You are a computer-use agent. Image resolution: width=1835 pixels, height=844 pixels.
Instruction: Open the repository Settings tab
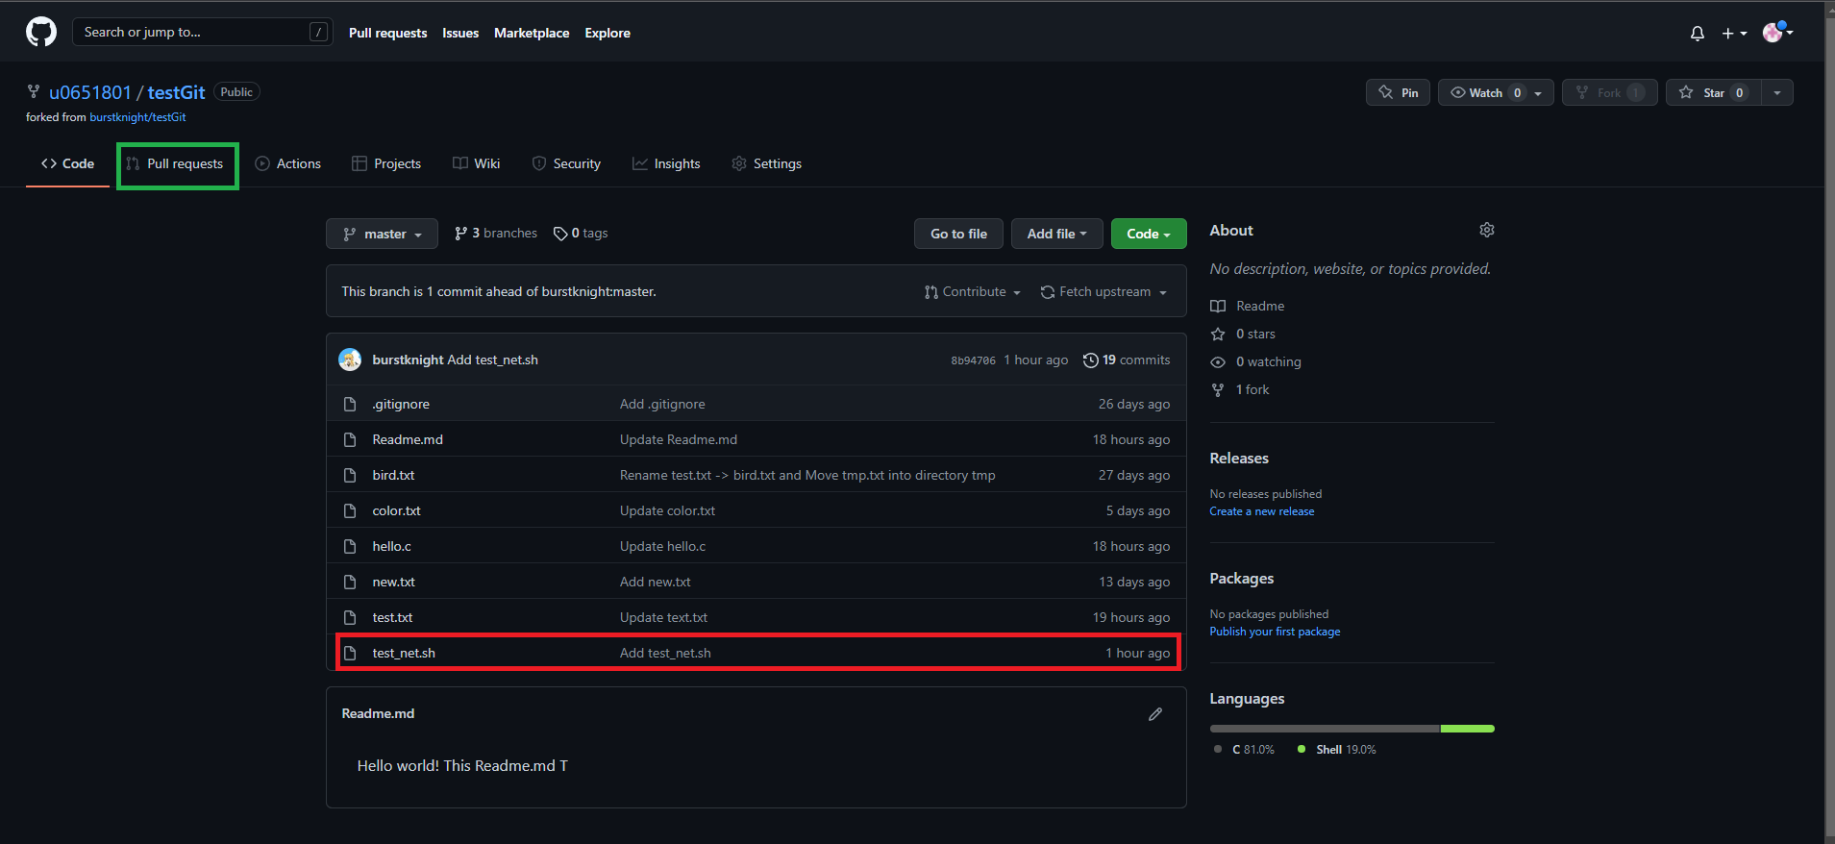pyautogui.click(x=766, y=164)
